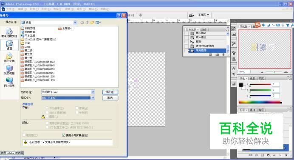Screen dimensions: 294x160
Task: Open the History panel flyout menu
Action: [x=227, y=30]
